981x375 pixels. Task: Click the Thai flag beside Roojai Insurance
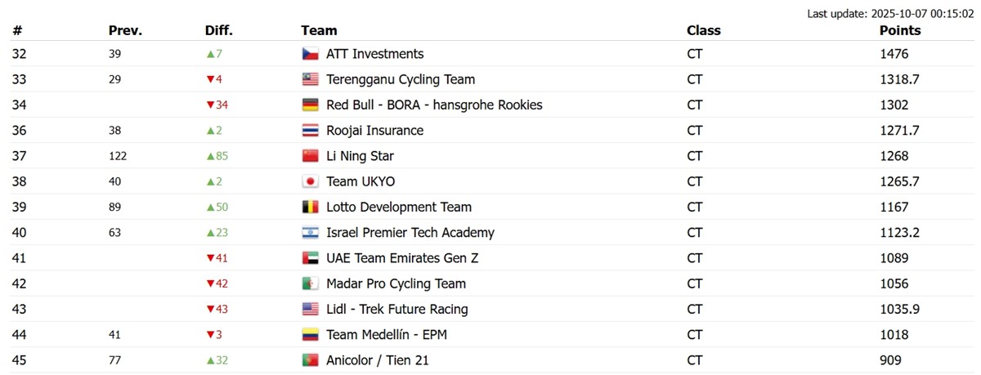[310, 131]
